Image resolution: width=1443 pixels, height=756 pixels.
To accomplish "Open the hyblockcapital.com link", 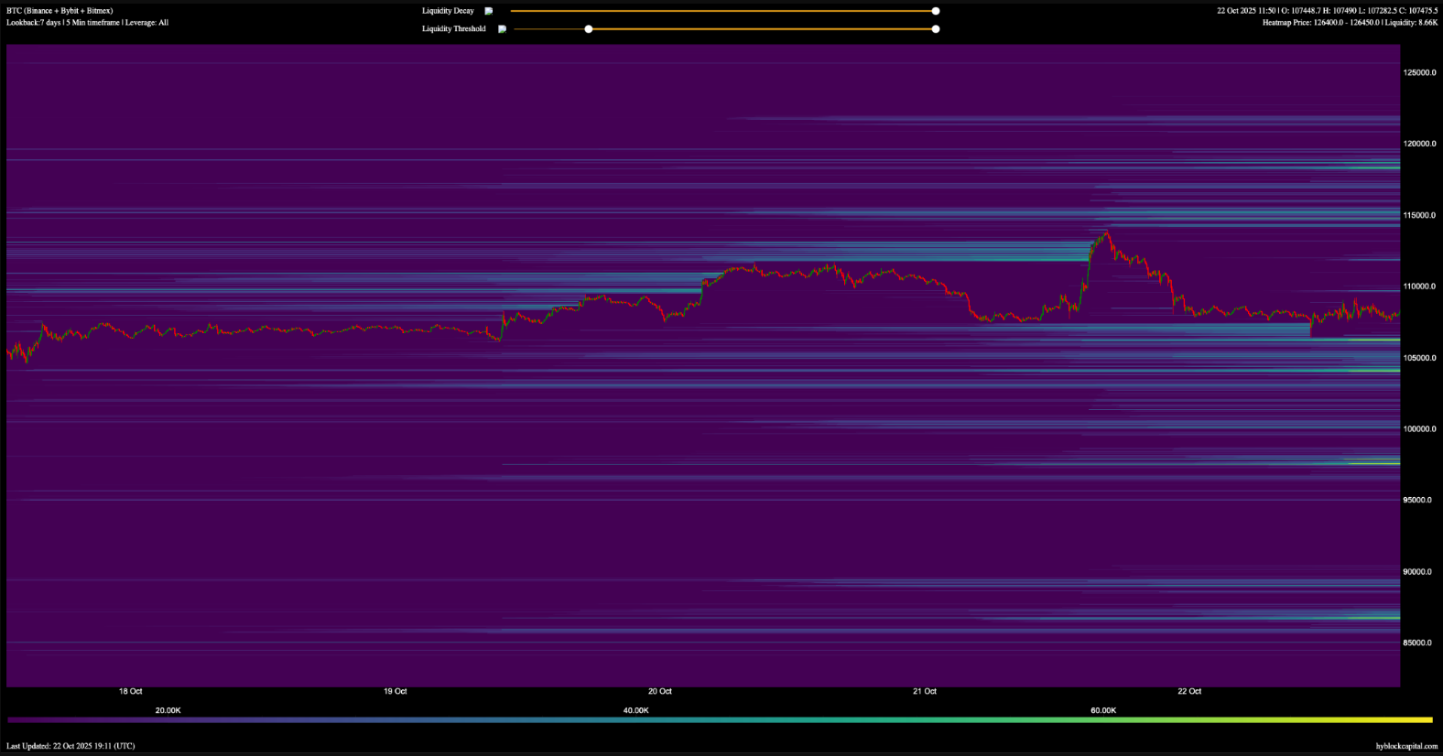I will [x=1405, y=746].
